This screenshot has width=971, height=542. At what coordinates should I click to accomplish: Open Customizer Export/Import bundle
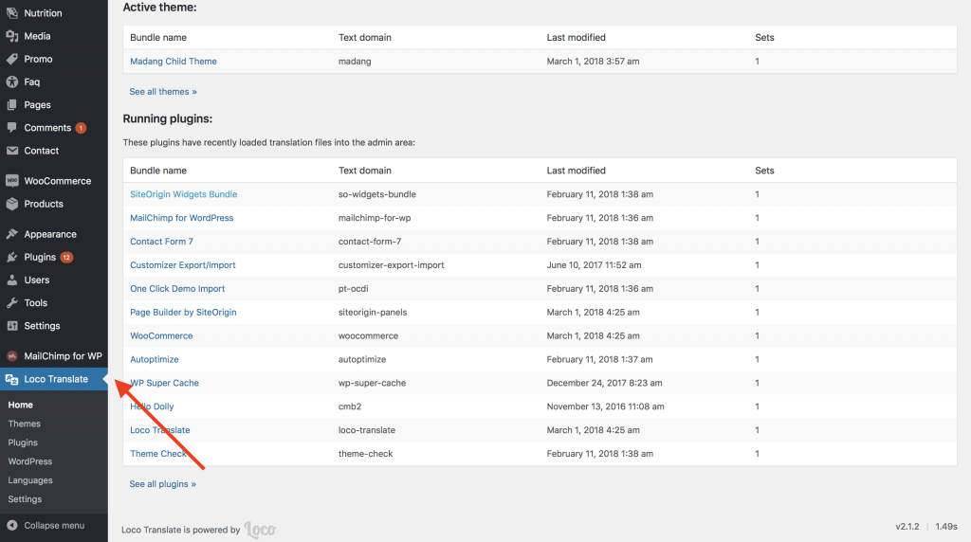[183, 264]
